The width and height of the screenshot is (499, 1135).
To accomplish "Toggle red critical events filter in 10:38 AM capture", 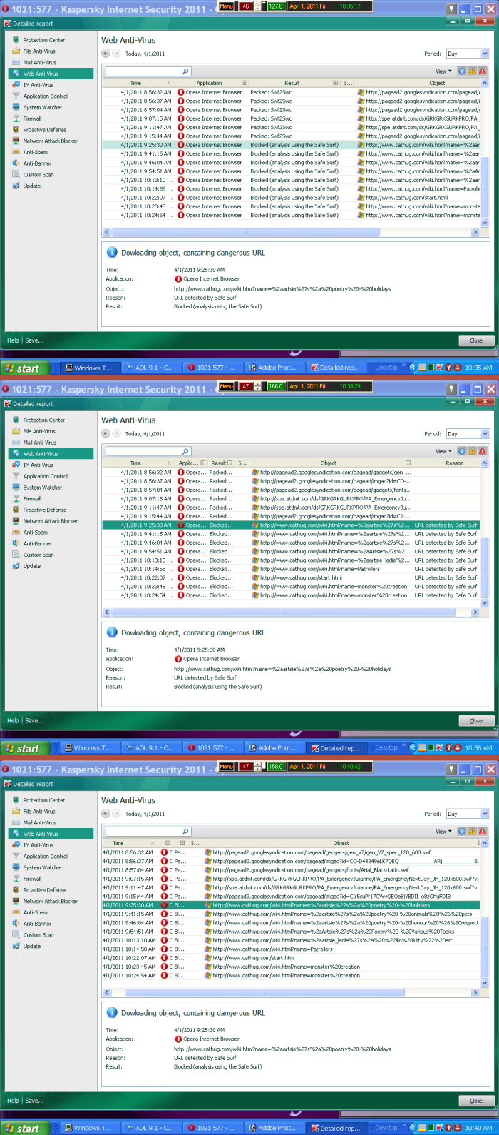I will pyautogui.click(x=482, y=451).
